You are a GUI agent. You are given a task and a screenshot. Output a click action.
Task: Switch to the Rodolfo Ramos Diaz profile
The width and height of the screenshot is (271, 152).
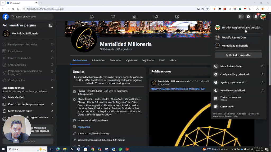pos(238,37)
